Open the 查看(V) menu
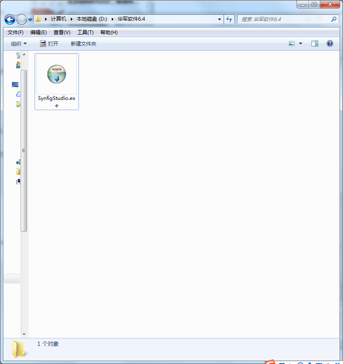This screenshot has width=343, height=364. (62, 32)
